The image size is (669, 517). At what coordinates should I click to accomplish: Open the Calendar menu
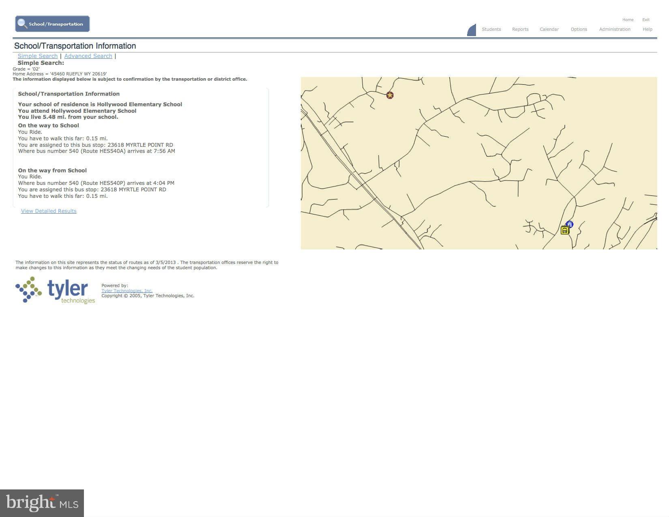(x=549, y=29)
